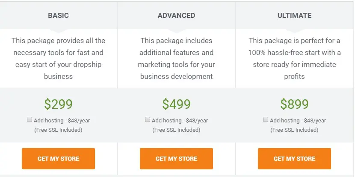Click Basic package description text
This screenshot has width=355, height=177.
pyautogui.click(x=58, y=58)
